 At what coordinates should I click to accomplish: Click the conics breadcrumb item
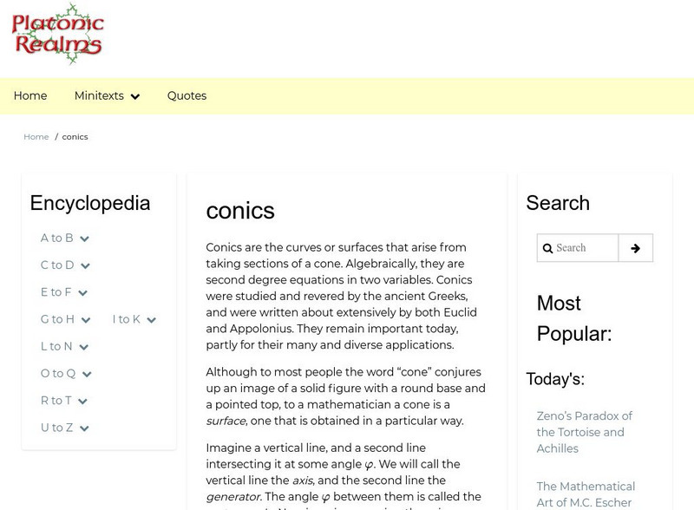[x=75, y=137]
